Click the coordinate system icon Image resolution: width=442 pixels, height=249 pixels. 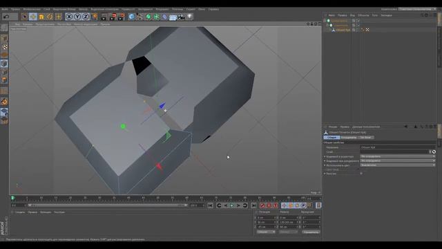point(94,17)
